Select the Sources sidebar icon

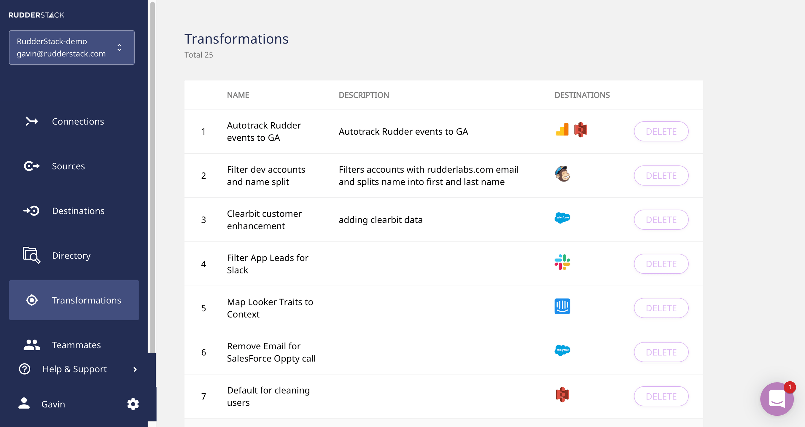(31, 166)
